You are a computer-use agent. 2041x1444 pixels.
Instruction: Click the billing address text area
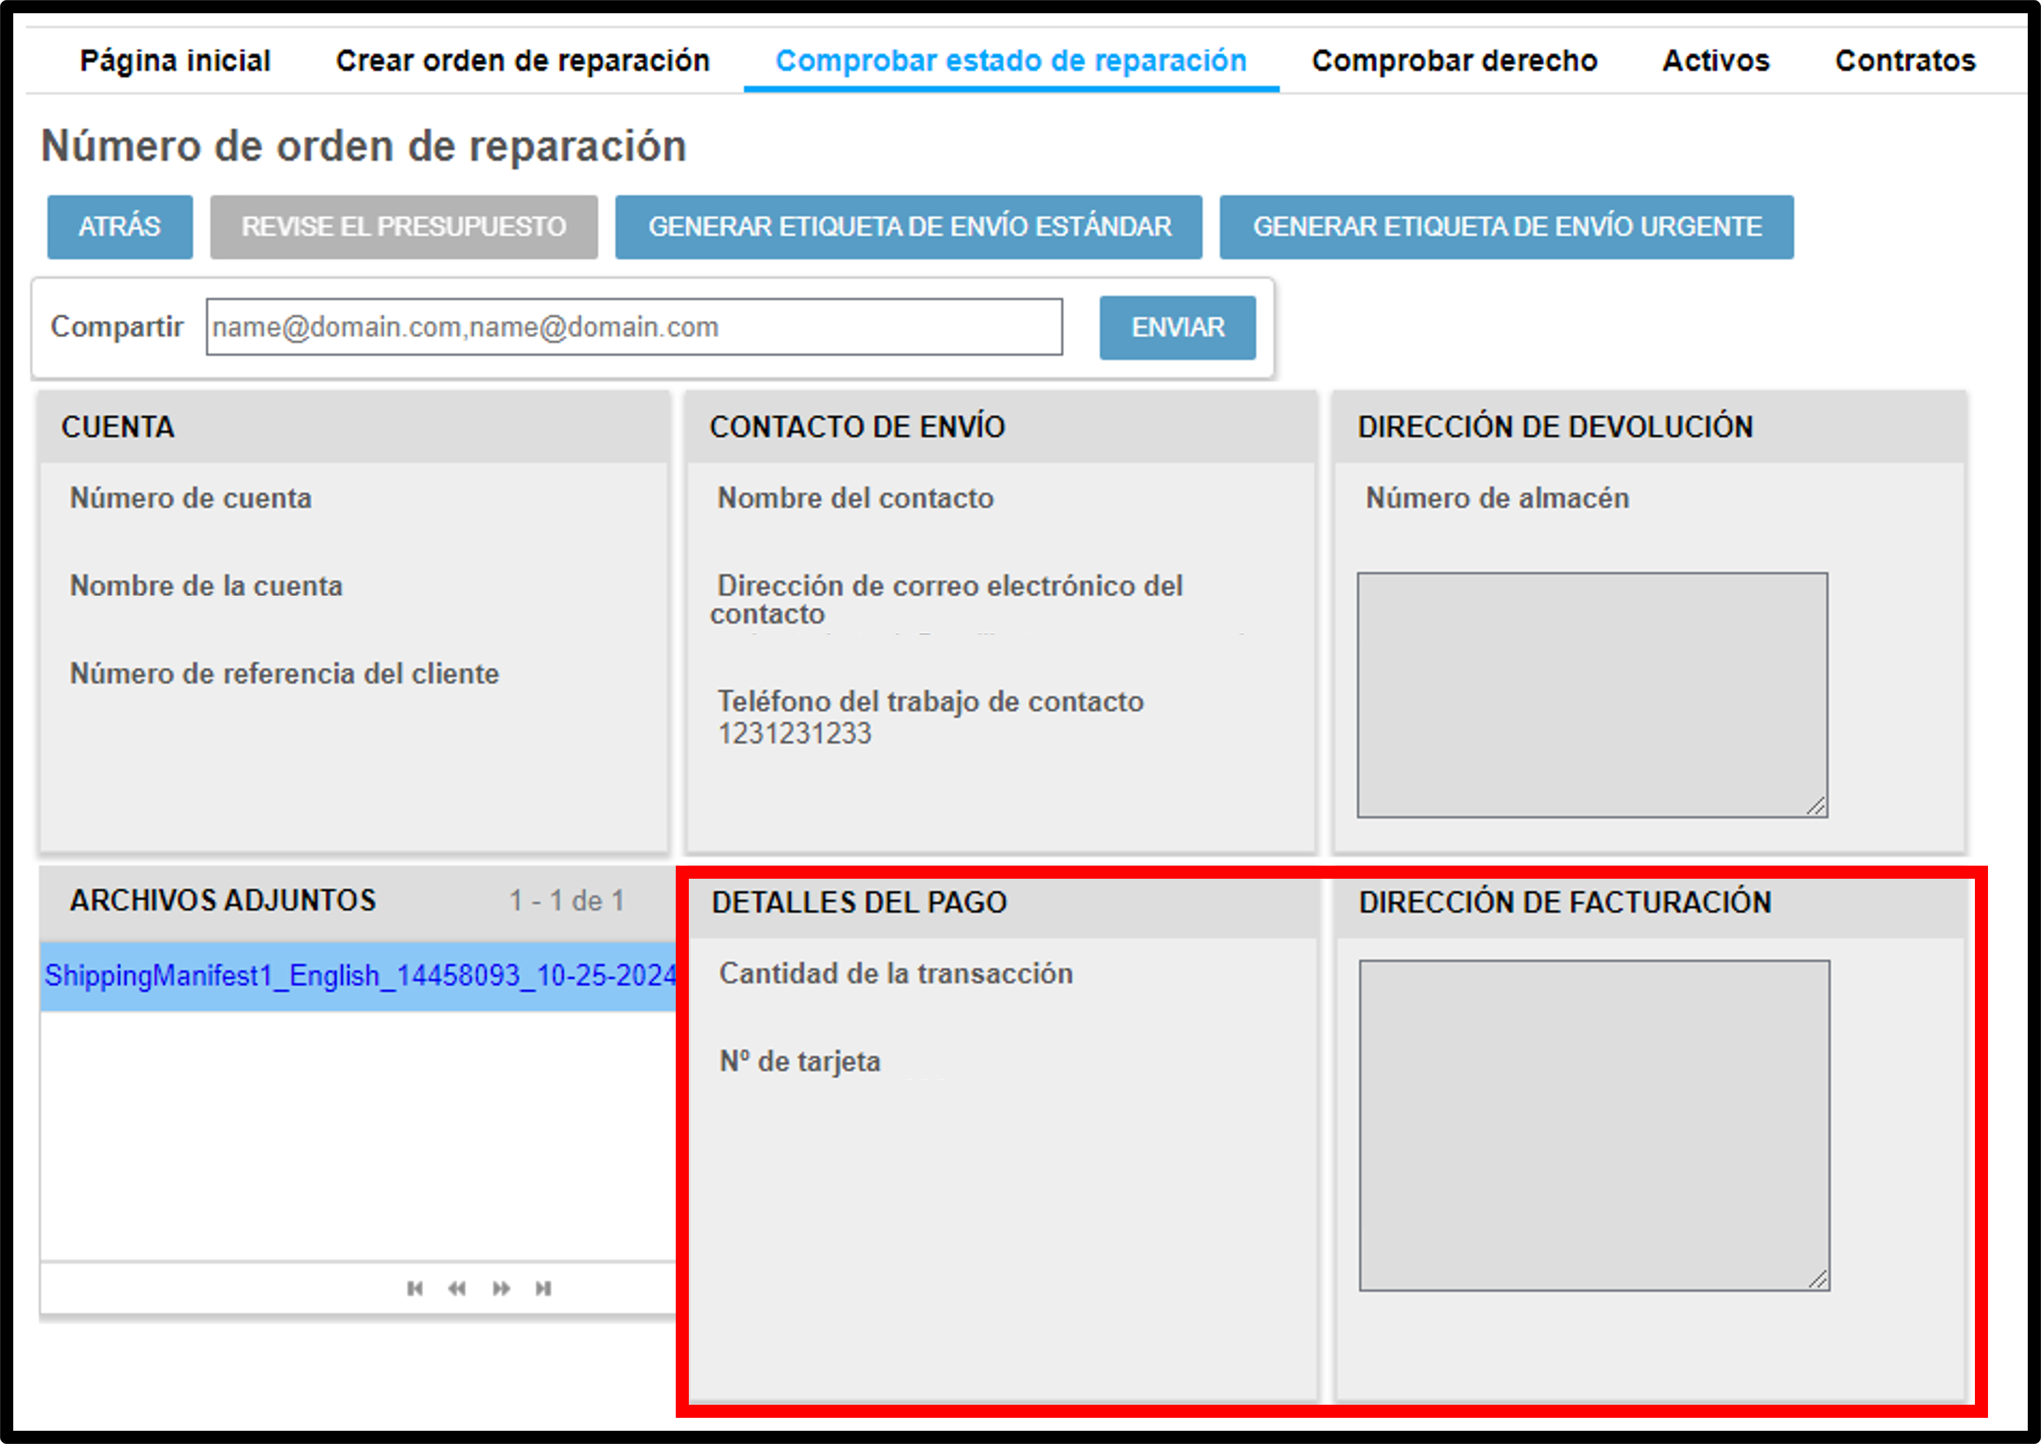point(1593,1126)
